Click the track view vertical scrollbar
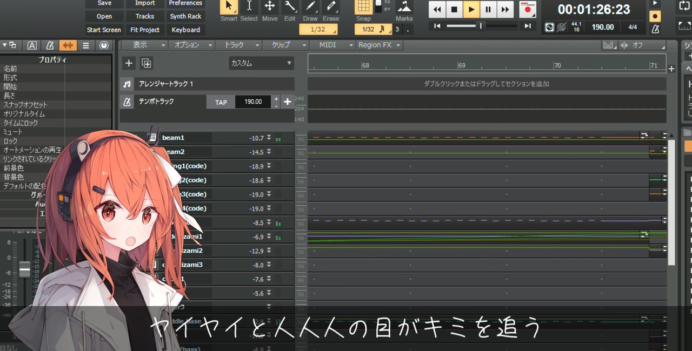 [671, 202]
